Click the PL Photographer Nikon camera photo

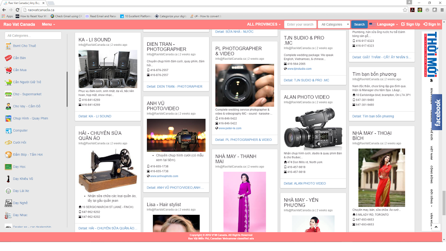point(245,85)
